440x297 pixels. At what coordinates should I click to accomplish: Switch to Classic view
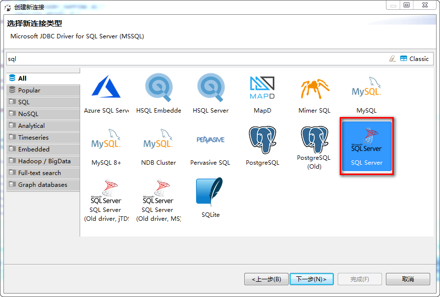pyautogui.click(x=414, y=59)
